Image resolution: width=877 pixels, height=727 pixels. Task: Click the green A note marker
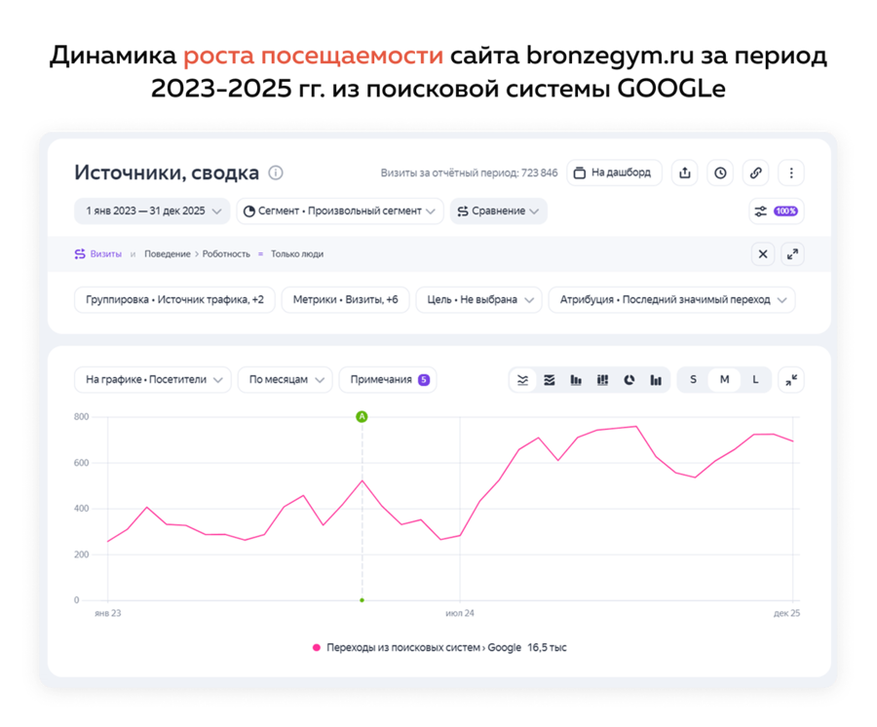362,417
